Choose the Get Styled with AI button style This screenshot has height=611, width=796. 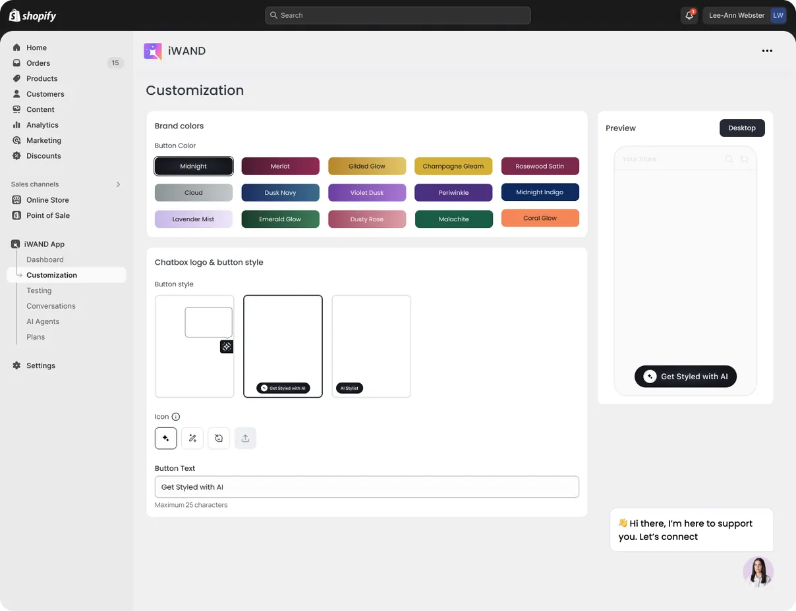pyautogui.click(x=283, y=346)
